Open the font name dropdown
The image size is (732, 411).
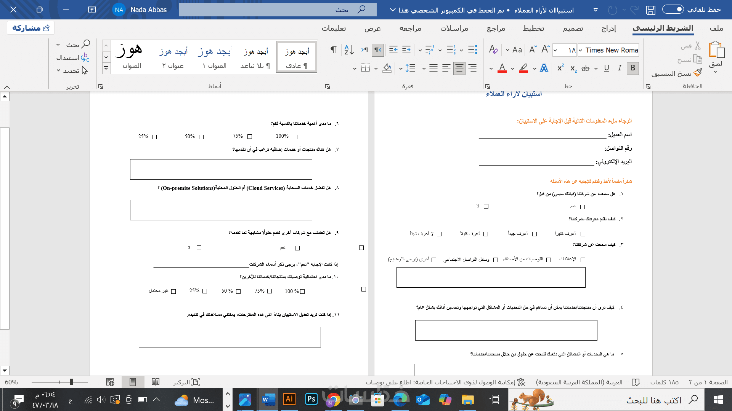[580, 50]
